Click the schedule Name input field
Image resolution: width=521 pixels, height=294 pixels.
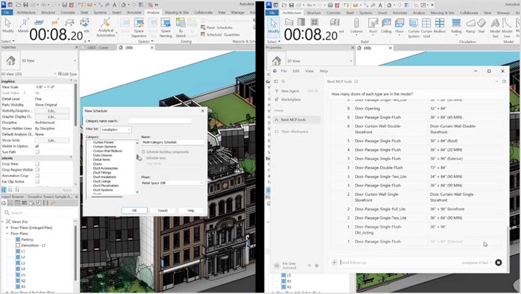tap(173, 142)
